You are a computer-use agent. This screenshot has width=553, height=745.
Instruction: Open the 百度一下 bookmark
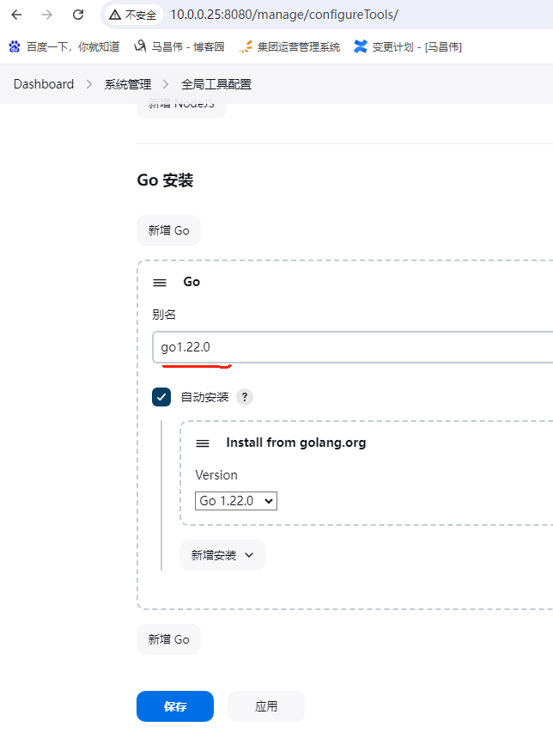64,46
